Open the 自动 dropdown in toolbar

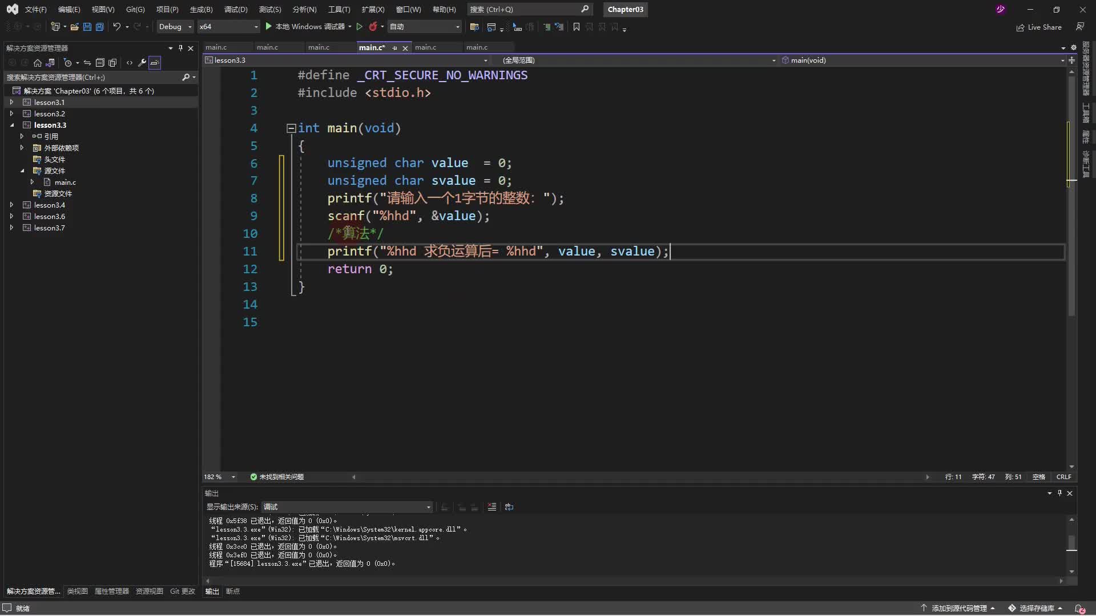pos(424,27)
